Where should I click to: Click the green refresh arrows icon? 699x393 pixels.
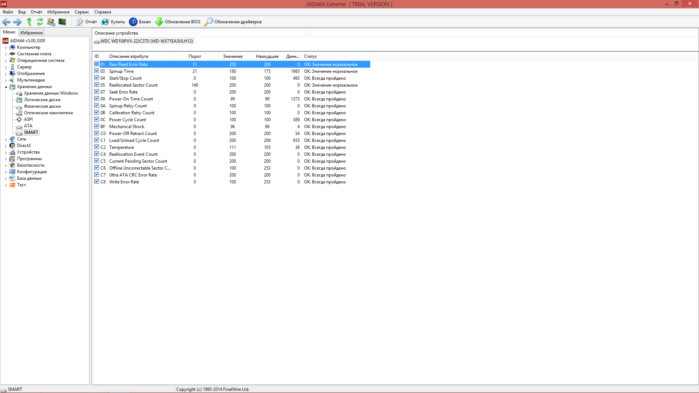[40, 22]
